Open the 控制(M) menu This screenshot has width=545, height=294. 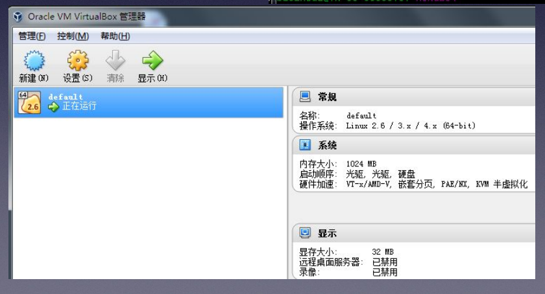pos(73,36)
